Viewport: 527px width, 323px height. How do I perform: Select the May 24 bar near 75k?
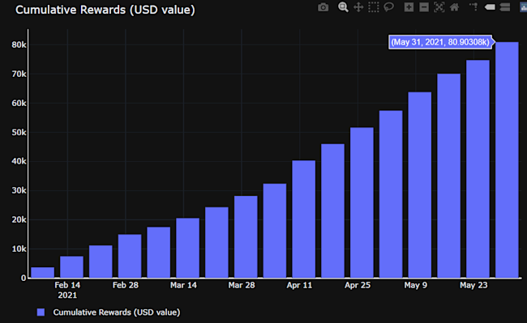[478, 168]
